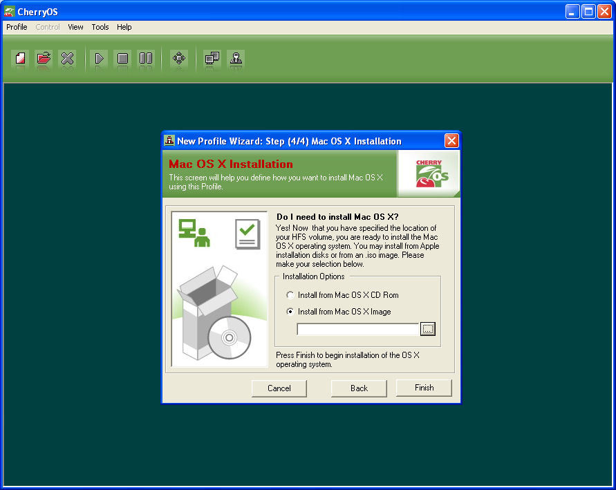Open the Tools menu
Image resolution: width=616 pixels, height=490 pixels.
100,27
